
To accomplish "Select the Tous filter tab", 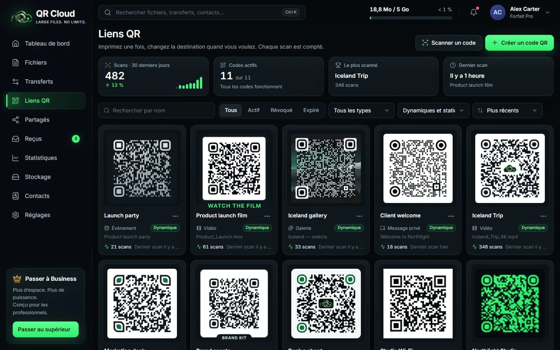I will tap(231, 110).
